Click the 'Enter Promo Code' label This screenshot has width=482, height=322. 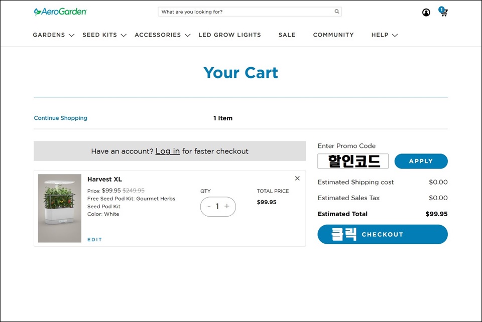346,146
